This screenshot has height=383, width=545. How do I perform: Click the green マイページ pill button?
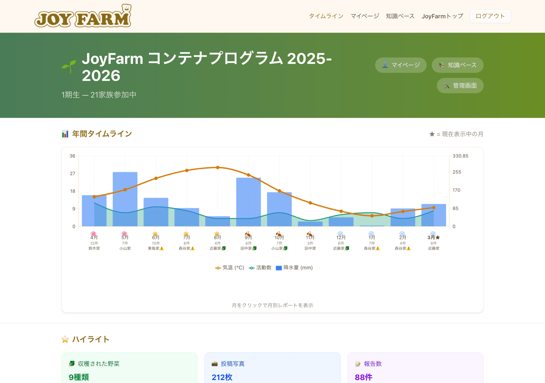401,65
